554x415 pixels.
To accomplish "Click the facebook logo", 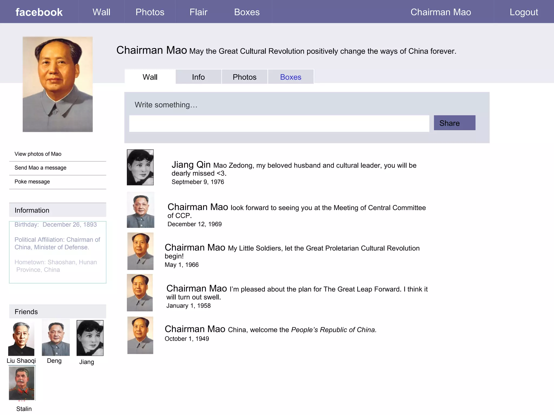I will pos(39,12).
